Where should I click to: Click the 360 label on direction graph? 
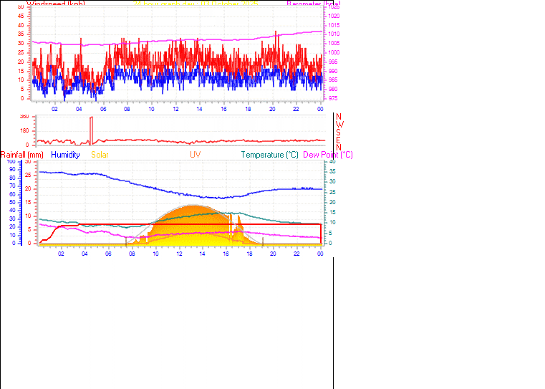24,117
